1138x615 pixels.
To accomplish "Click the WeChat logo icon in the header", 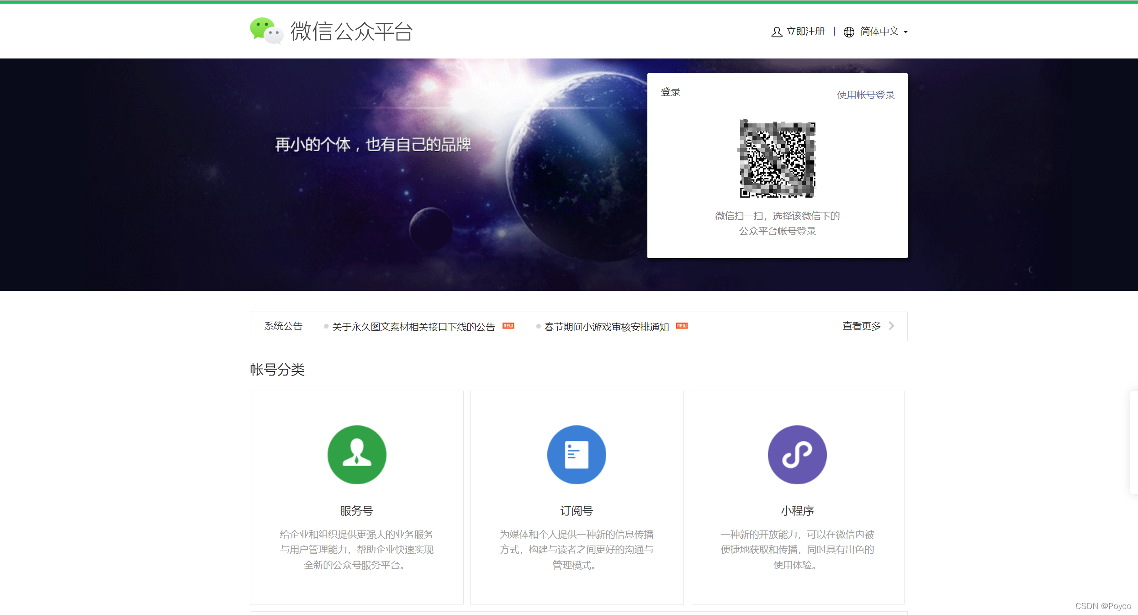I will point(266,31).
